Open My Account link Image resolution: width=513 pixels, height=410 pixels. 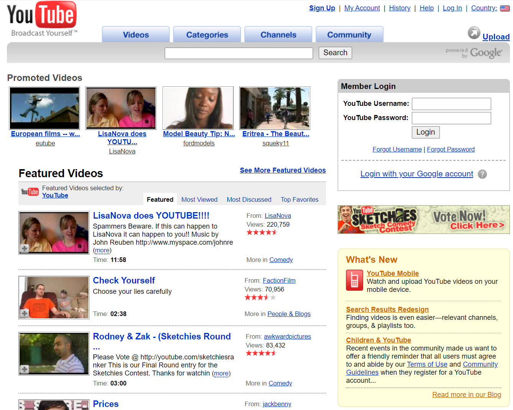coord(362,8)
